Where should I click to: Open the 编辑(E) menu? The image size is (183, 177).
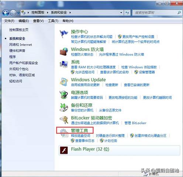(x=24, y=21)
